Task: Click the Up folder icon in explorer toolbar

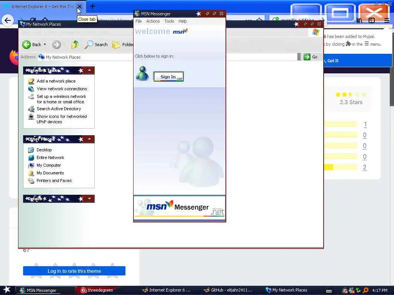Action: (75, 45)
